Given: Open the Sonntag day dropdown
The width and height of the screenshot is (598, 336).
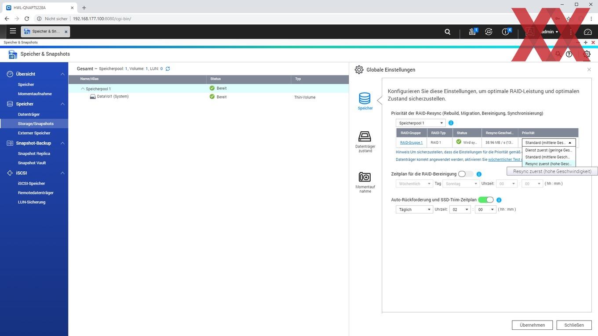Looking at the screenshot, I should point(461,184).
